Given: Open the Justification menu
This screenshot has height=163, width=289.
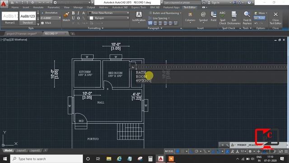Looking at the screenshot, I should click(139, 17).
